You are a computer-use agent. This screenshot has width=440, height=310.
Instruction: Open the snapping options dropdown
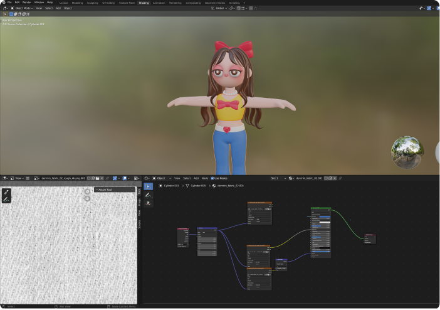click(244, 8)
